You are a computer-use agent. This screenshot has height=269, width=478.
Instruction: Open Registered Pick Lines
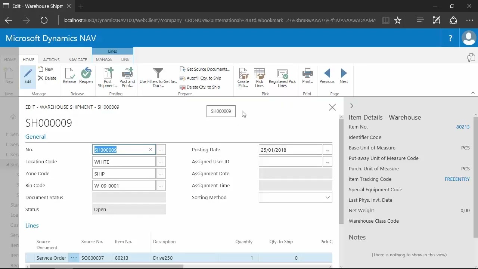pos(282,78)
